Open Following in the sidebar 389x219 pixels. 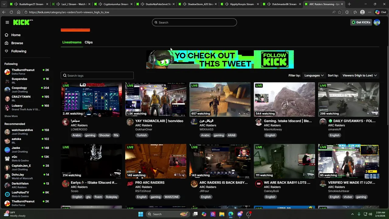tap(19, 51)
